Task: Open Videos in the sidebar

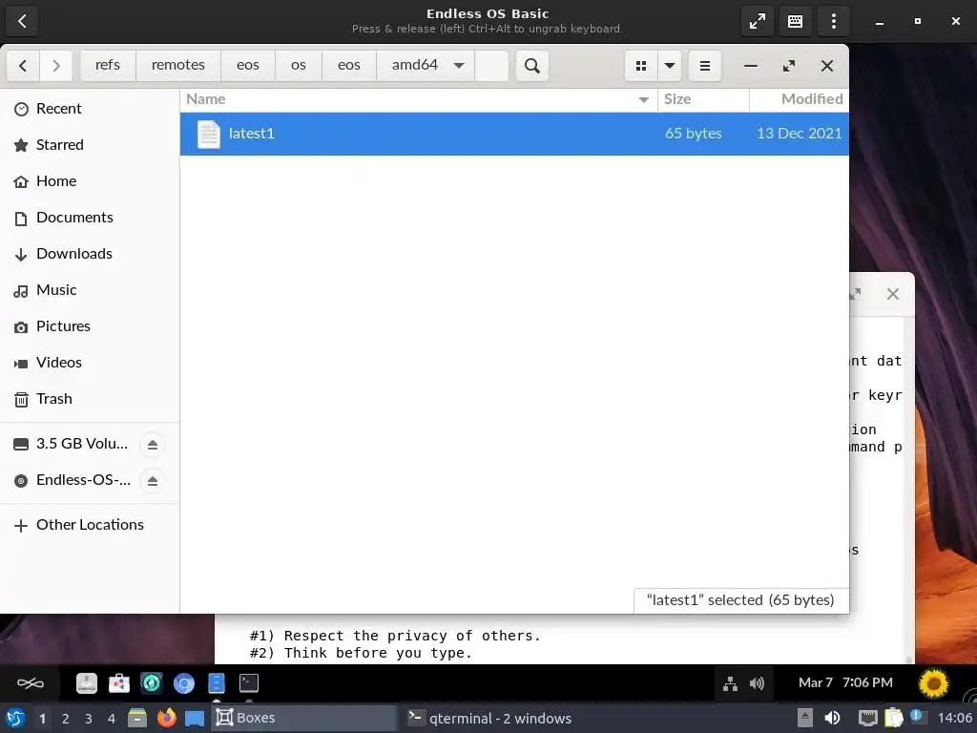Action: coord(90,363)
